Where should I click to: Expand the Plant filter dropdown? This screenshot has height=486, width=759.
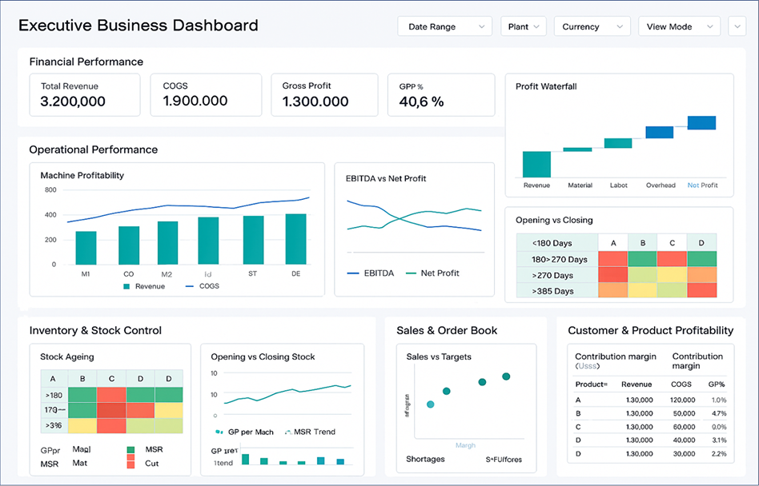point(524,26)
